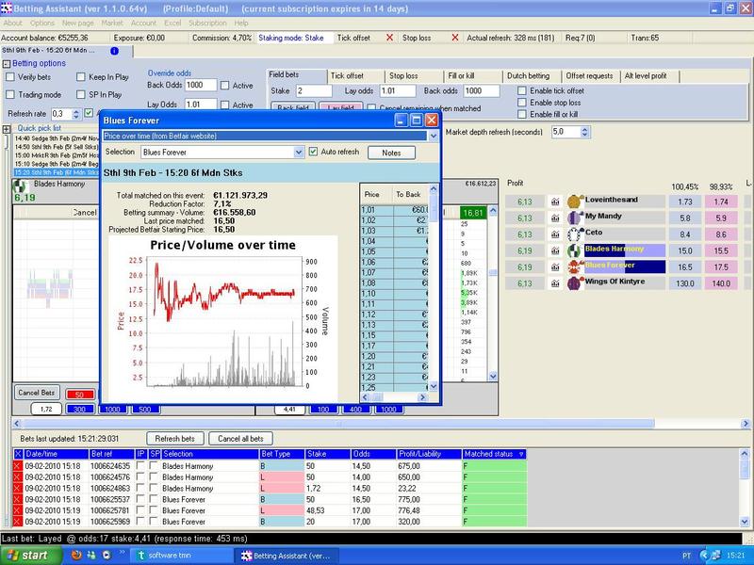Cancel bet 1006624635 with red X
Viewport: 754px width, 565px height.
tap(18, 466)
